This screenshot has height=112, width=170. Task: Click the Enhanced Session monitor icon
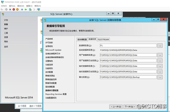(x=39, y=10)
